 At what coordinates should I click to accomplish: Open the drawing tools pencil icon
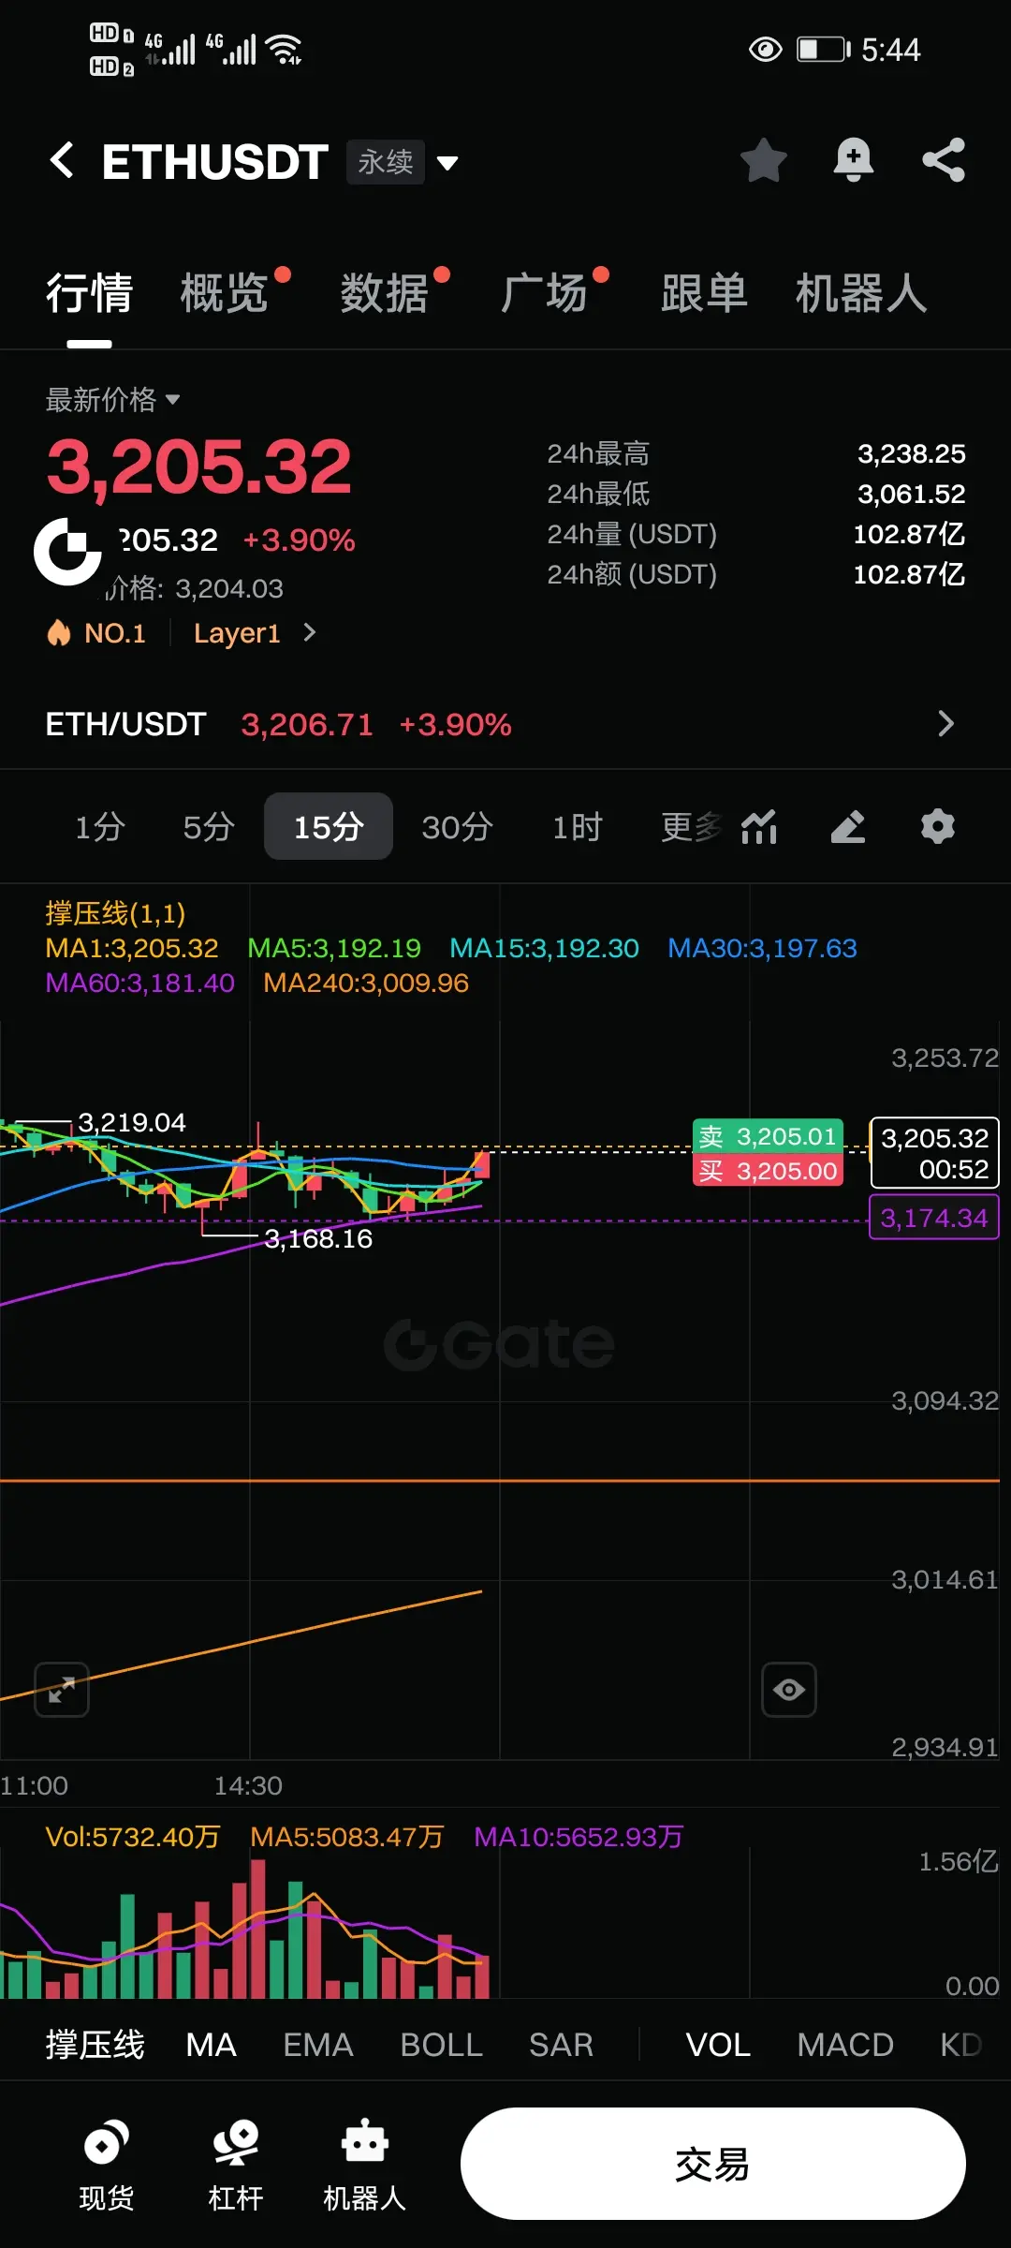coord(848,827)
